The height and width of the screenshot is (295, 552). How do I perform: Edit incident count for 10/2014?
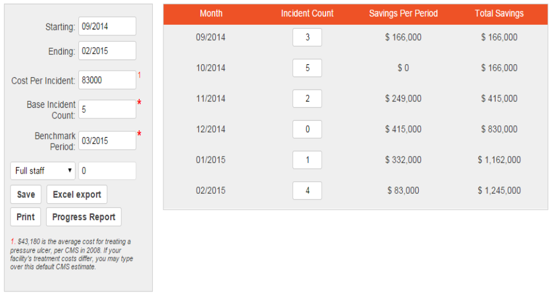point(307,68)
